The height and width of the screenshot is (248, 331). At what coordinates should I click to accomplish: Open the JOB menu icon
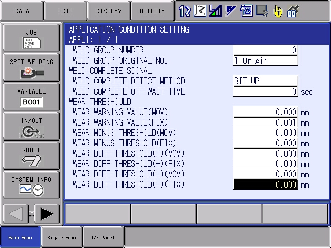(x=32, y=38)
